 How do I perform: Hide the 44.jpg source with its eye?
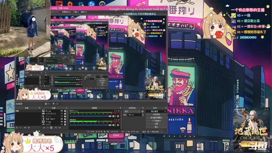(x=62, y=111)
